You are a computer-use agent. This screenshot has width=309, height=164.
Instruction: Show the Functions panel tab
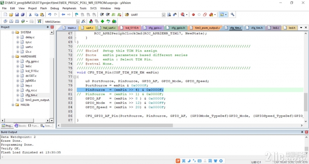pyautogui.click(x=33, y=126)
